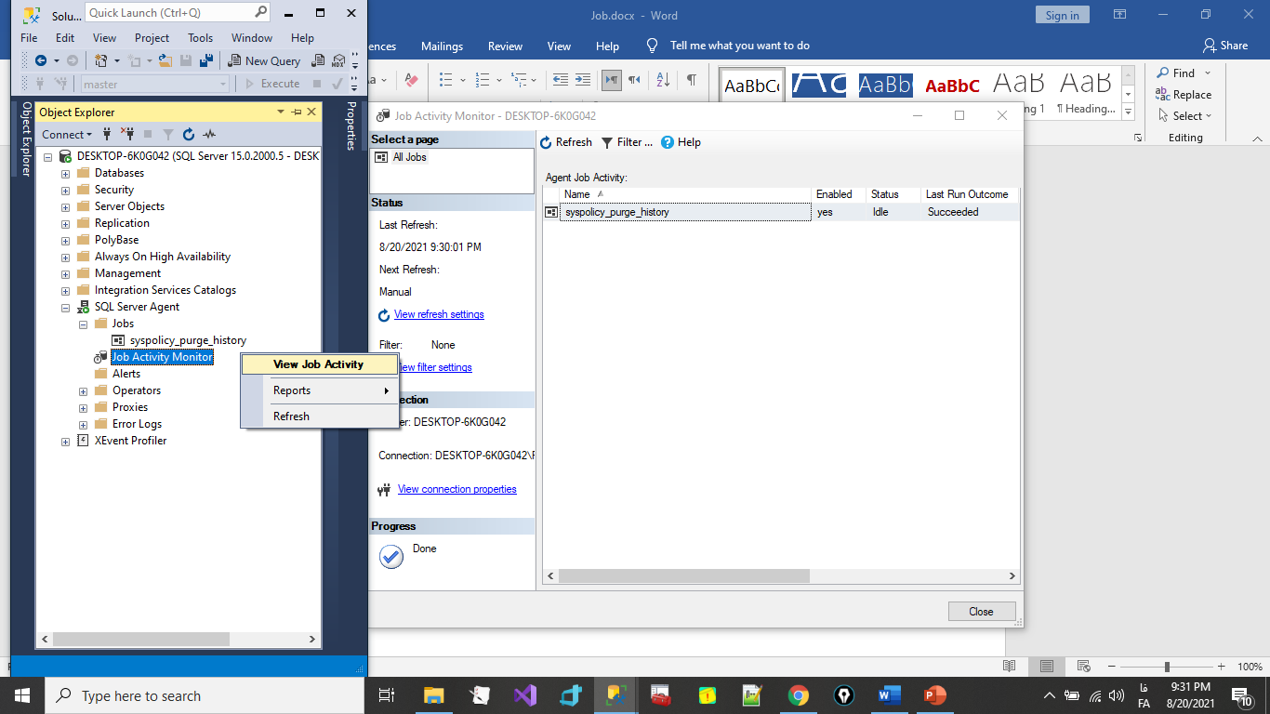Click the Clear Formatting eraser icon in Word

[411, 80]
